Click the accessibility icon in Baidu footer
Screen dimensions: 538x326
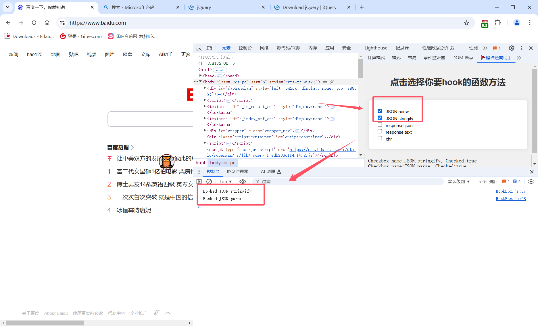click(157, 313)
